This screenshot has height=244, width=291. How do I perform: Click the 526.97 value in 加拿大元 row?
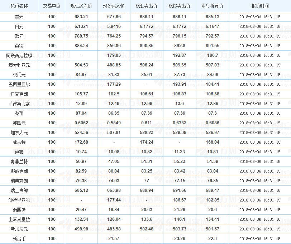click(213, 132)
